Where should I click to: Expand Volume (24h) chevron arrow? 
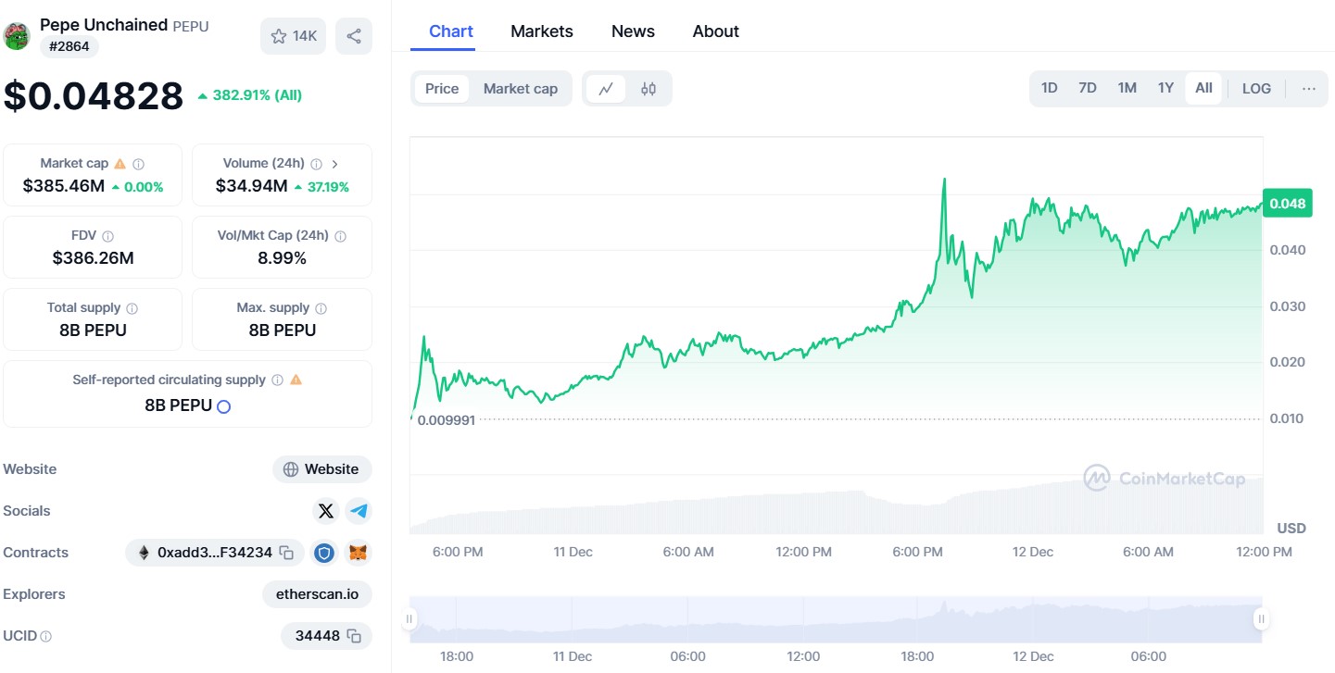334,164
